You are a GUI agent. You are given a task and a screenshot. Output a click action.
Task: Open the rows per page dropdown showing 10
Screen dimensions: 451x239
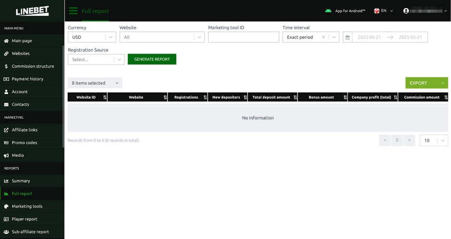click(x=434, y=141)
